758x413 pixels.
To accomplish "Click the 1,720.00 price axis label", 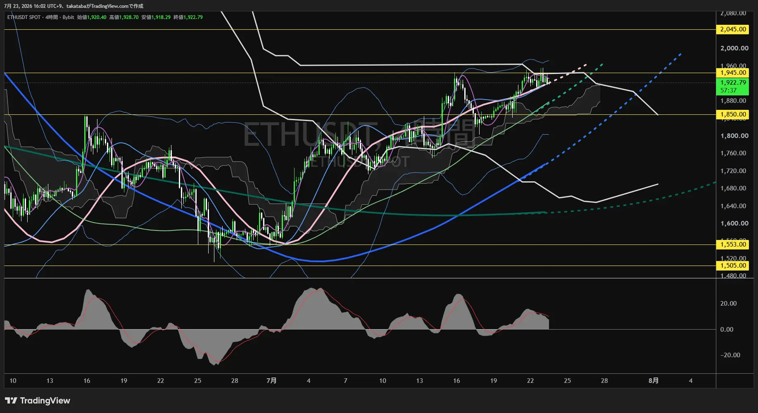I will pyautogui.click(x=733, y=171).
